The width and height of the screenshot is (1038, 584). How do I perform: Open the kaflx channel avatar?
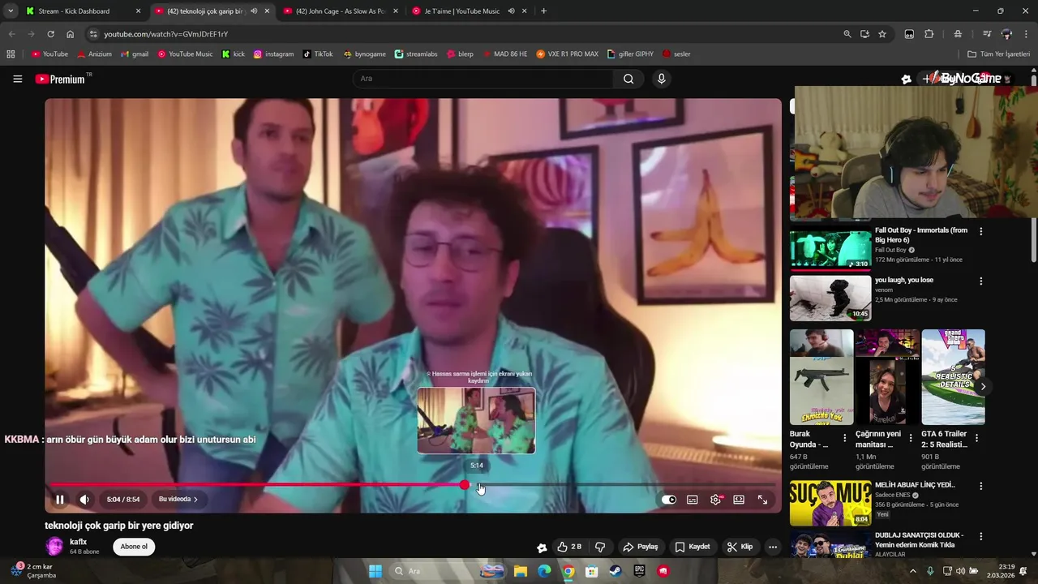pos(54,546)
